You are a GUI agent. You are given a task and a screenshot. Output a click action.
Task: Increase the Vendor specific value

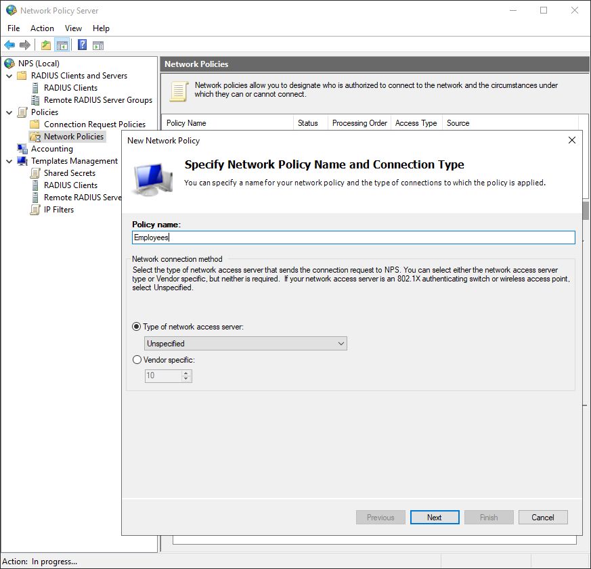point(185,373)
